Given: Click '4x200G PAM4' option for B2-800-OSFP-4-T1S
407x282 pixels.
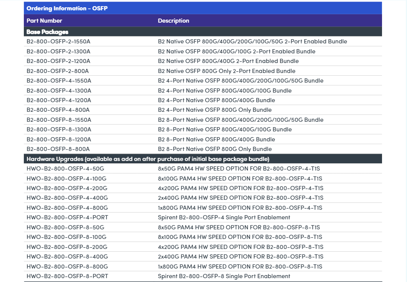Looking at the screenshot, I should pyautogui.click(x=241, y=188).
